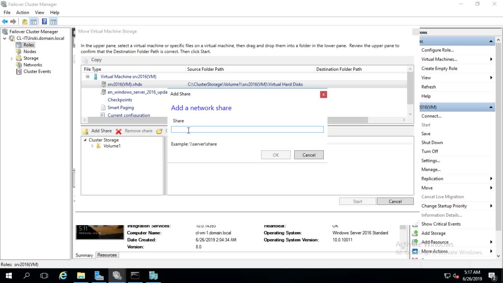Toggle the Show/Hide Console Tree toolbar icon
Screen dimensions: 503x283
pyautogui.click(x=34, y=22)
